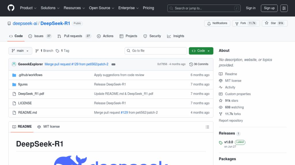The width and height of the screenshot is (295, 165).
Task: Click the fork icon next to 11.7k forks
Action: pyautogui.click(x=221, y=114)
